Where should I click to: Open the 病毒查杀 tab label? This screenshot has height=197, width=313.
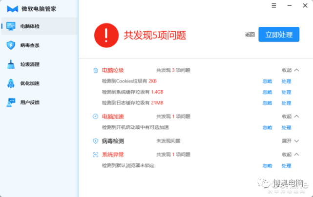coord(30,45)
